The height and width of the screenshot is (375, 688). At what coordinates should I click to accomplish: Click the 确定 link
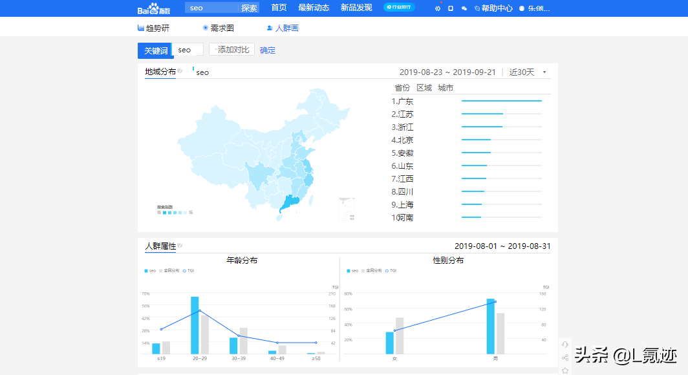pyautogui.click(x=267, y=50)
